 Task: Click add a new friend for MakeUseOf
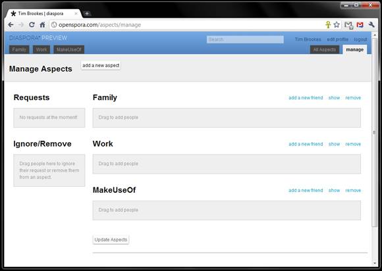[x=306, y=190]
